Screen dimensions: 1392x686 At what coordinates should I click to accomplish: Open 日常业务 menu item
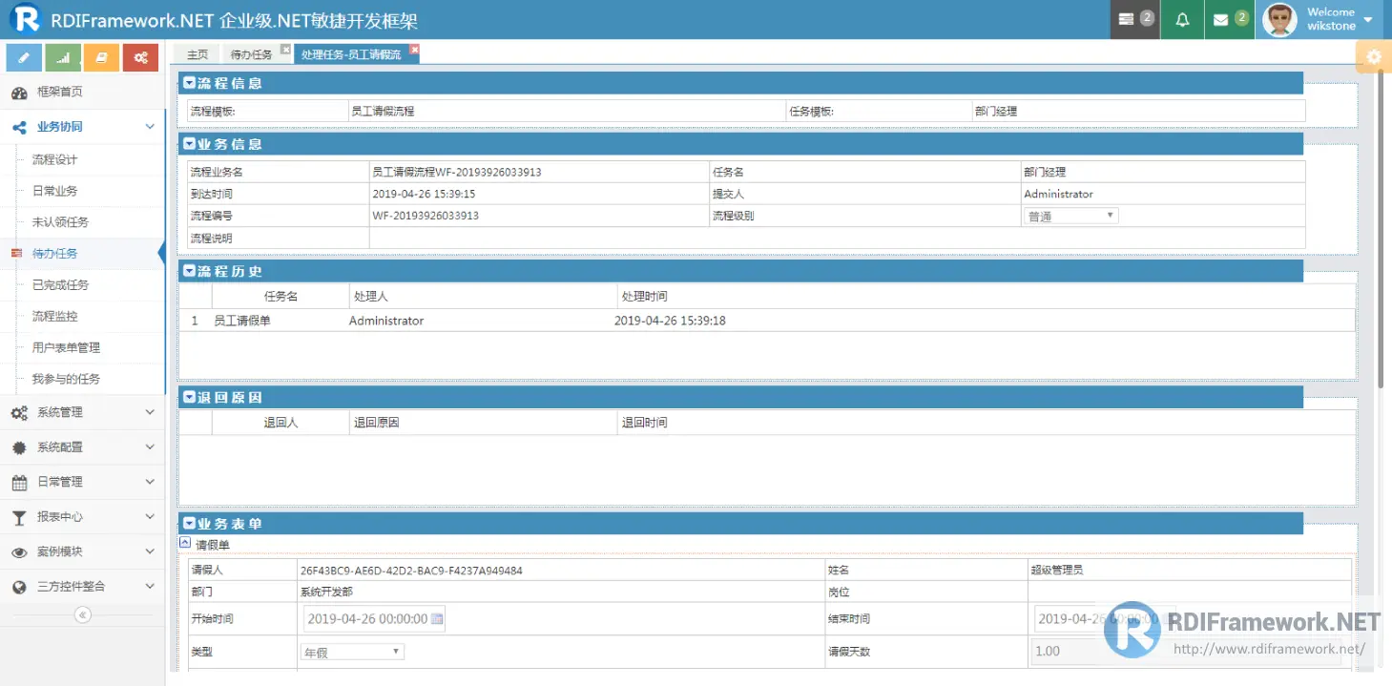[x=54, y=191]
